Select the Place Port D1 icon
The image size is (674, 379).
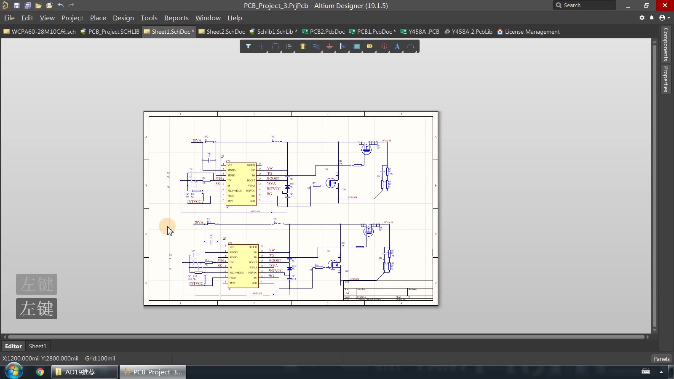[370, 46]
